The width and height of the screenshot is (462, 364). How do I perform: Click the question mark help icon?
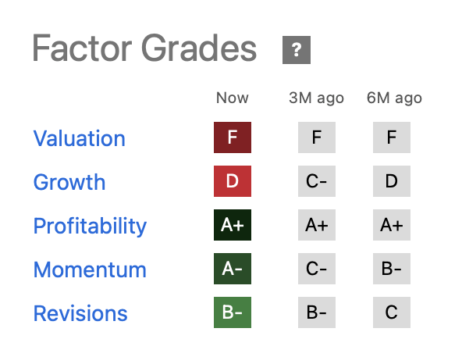pos(296,50)
